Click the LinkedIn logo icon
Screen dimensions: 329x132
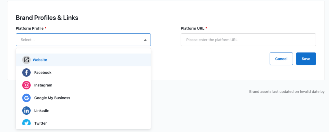click(x=26, y=111)
